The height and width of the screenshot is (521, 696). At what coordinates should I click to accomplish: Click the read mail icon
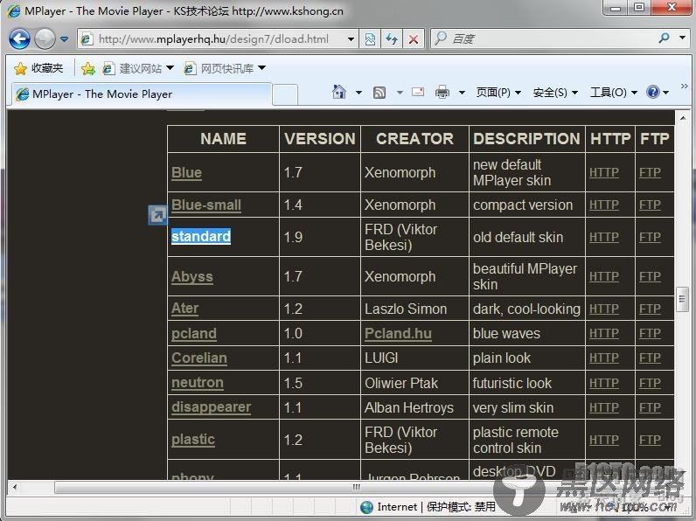pos(418,92)
